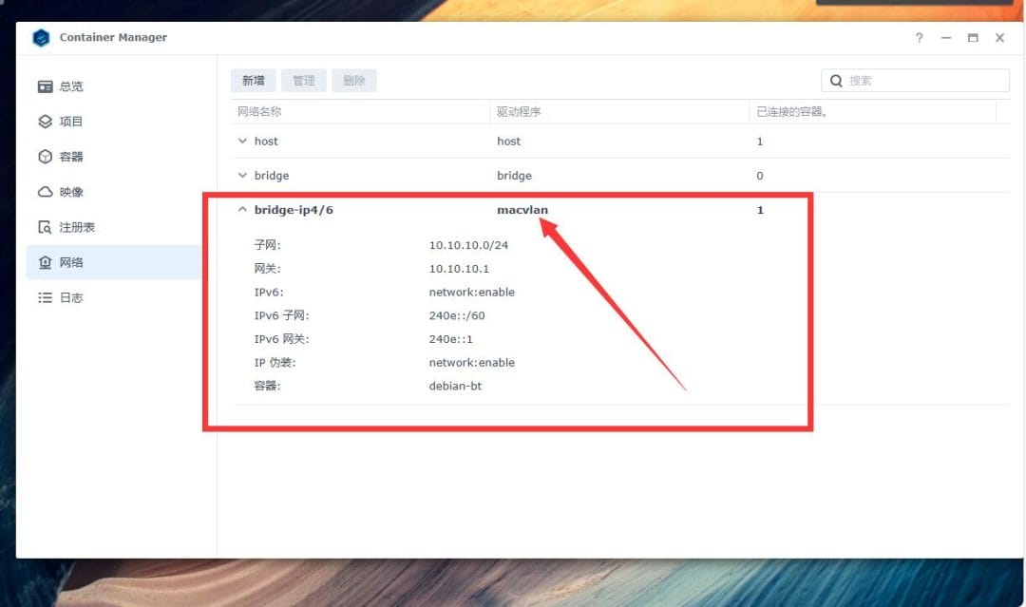Click the Images (映像) sidebar icon

(x=44, y=191)
